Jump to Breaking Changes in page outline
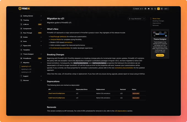The image size is (187, 122). coord(158,21)
